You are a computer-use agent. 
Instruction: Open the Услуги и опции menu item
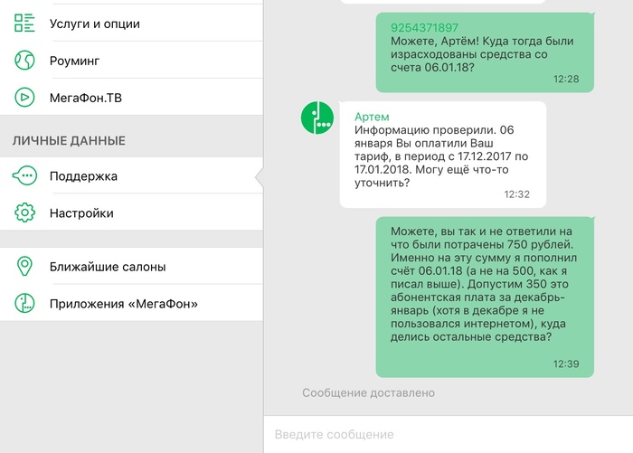tap(94, 24)
